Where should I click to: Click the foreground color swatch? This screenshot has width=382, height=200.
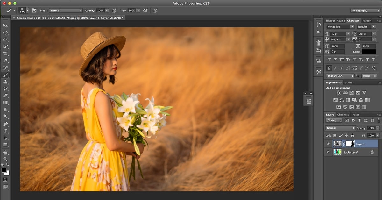point(4,170)
